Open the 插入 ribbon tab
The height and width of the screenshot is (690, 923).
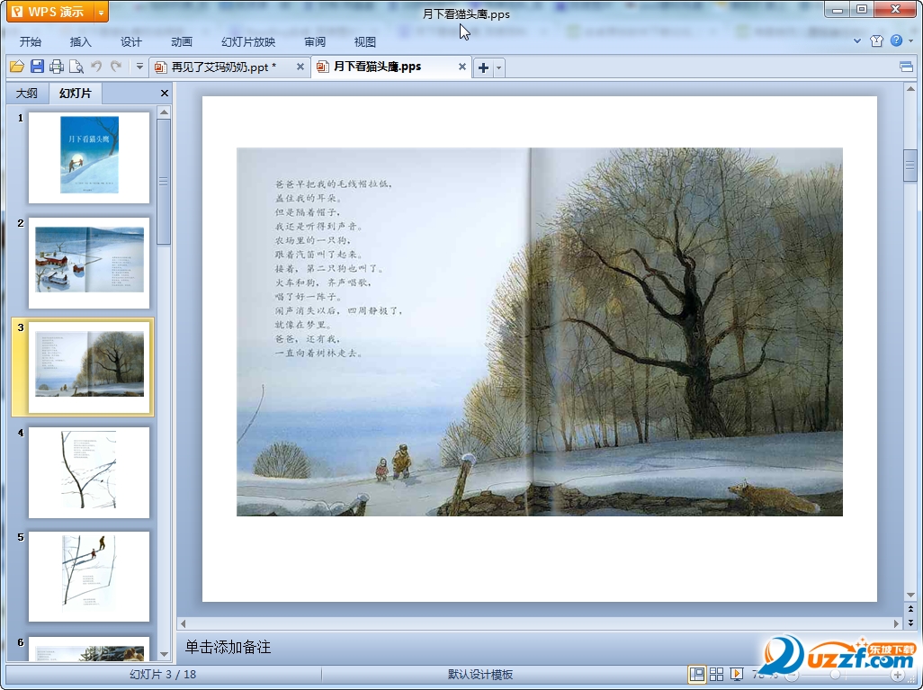(x=81, y=41)
